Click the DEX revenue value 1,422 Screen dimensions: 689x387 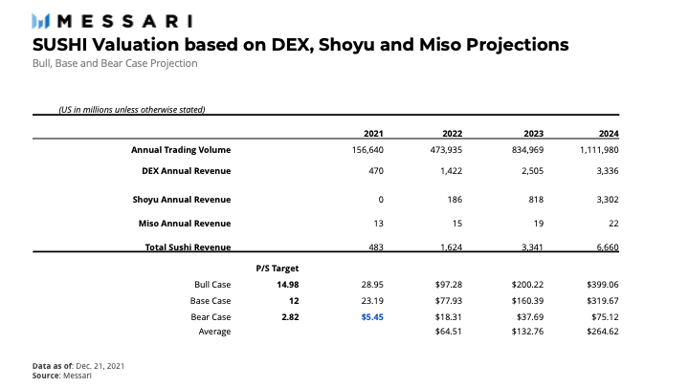[452, 171]
